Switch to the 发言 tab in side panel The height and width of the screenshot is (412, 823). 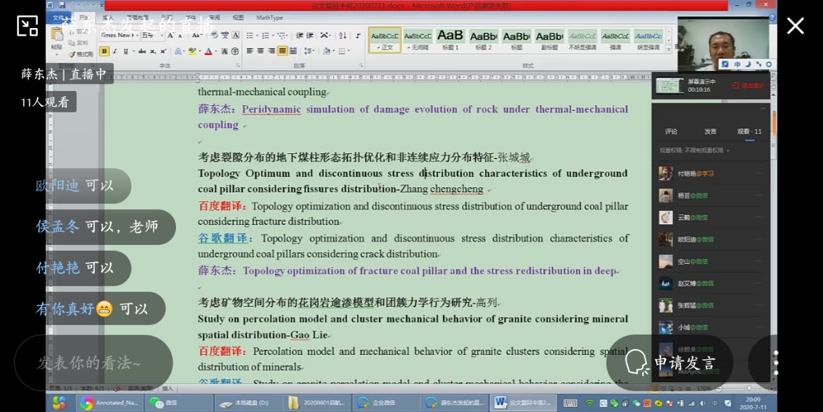710,132
